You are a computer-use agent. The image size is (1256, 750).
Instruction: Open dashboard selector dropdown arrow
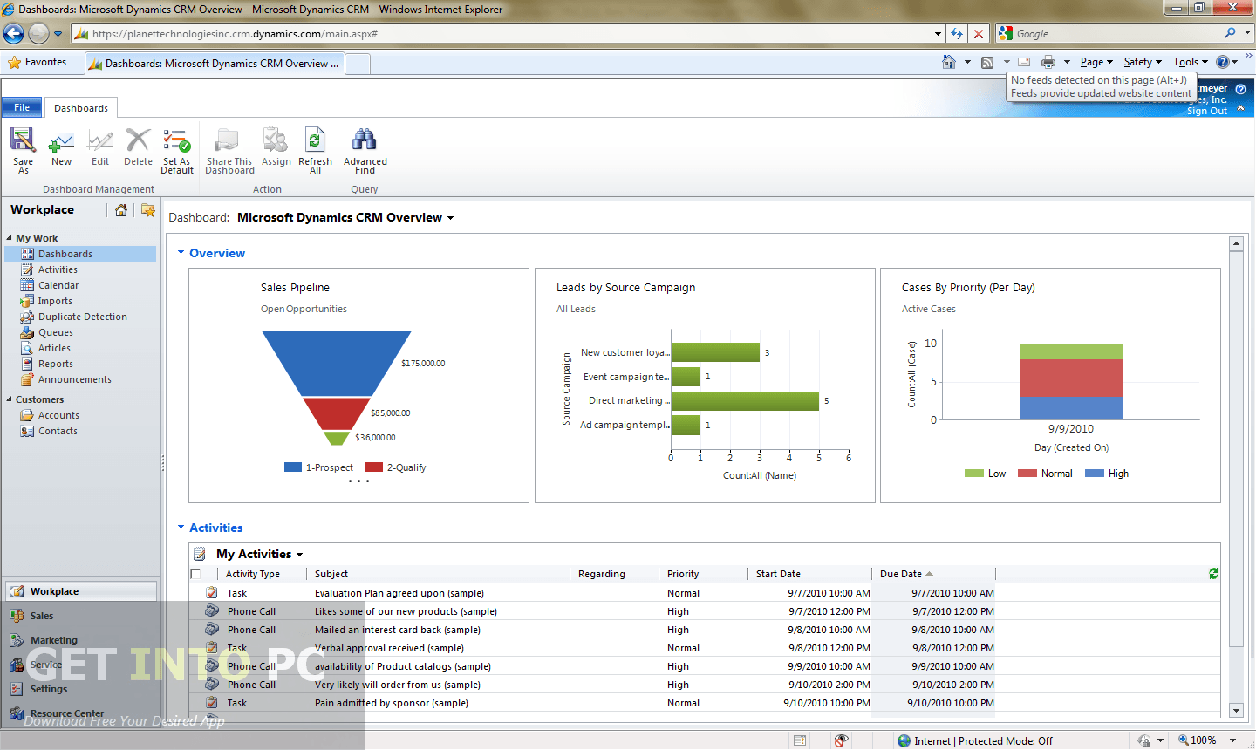tap(451, 218)
